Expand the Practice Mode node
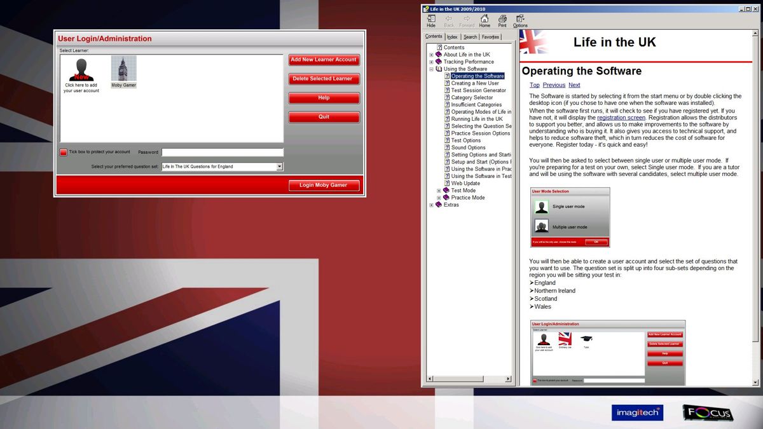The height and width of the screenshot is (429, 763). click(x=439, y=198)
